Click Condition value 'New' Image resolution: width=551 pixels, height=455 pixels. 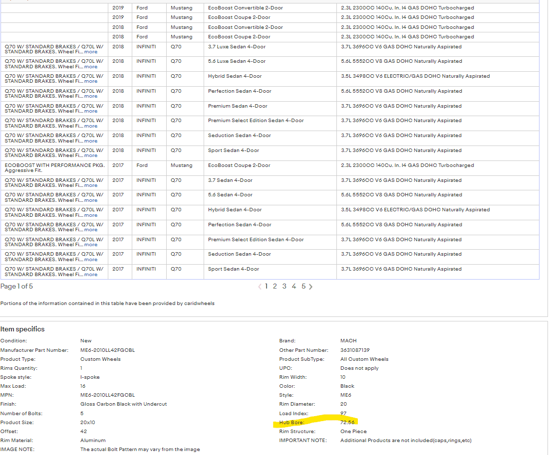[x=86, y=341]
